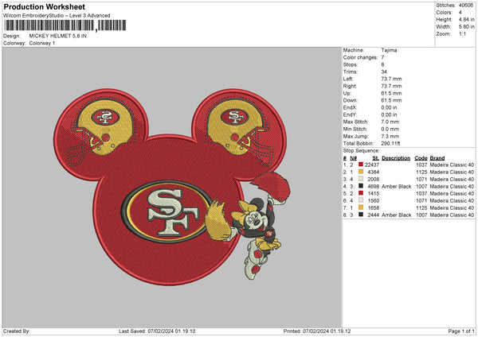Click the Brand column header
478x337 pixels.
437,158
